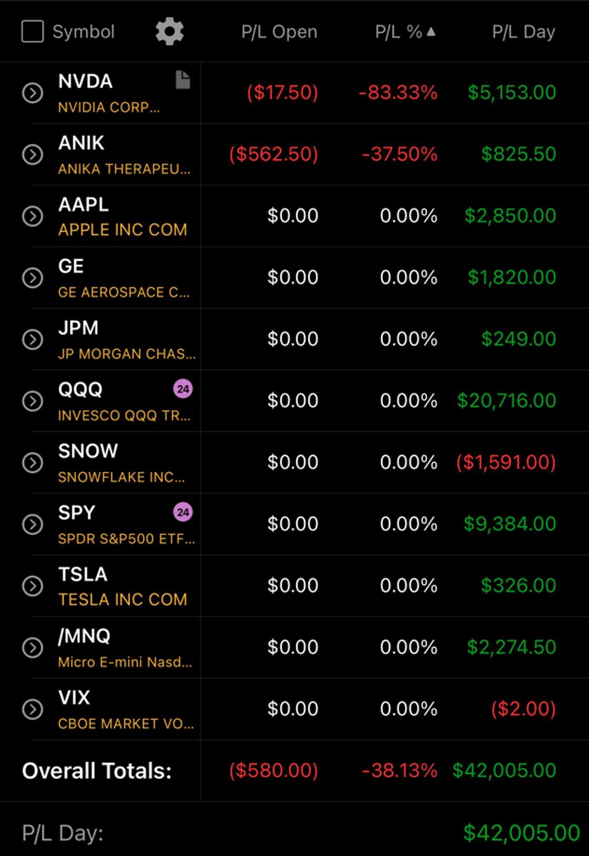Image resolution: width=589 pixels, height=856 pixels.
Task: Expand the NVDA position row
Action: point(33,93)
